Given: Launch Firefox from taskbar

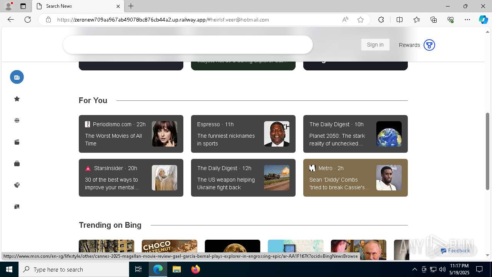Looking at the screenshot, I should coord(195,269).
